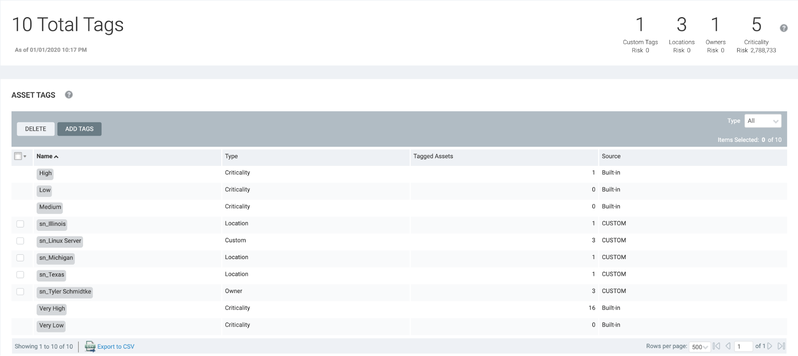Expand the select-all checkbox dropdown arrow
Image resolution: width=798 pixels, height=356 pixels.
[x=25, y=156]
